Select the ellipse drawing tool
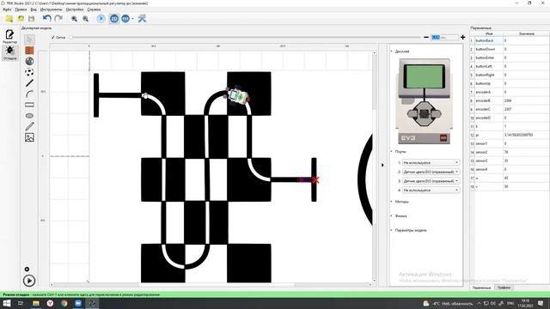The height and width of the screenshot is (309, 550). tap(29, 116)
